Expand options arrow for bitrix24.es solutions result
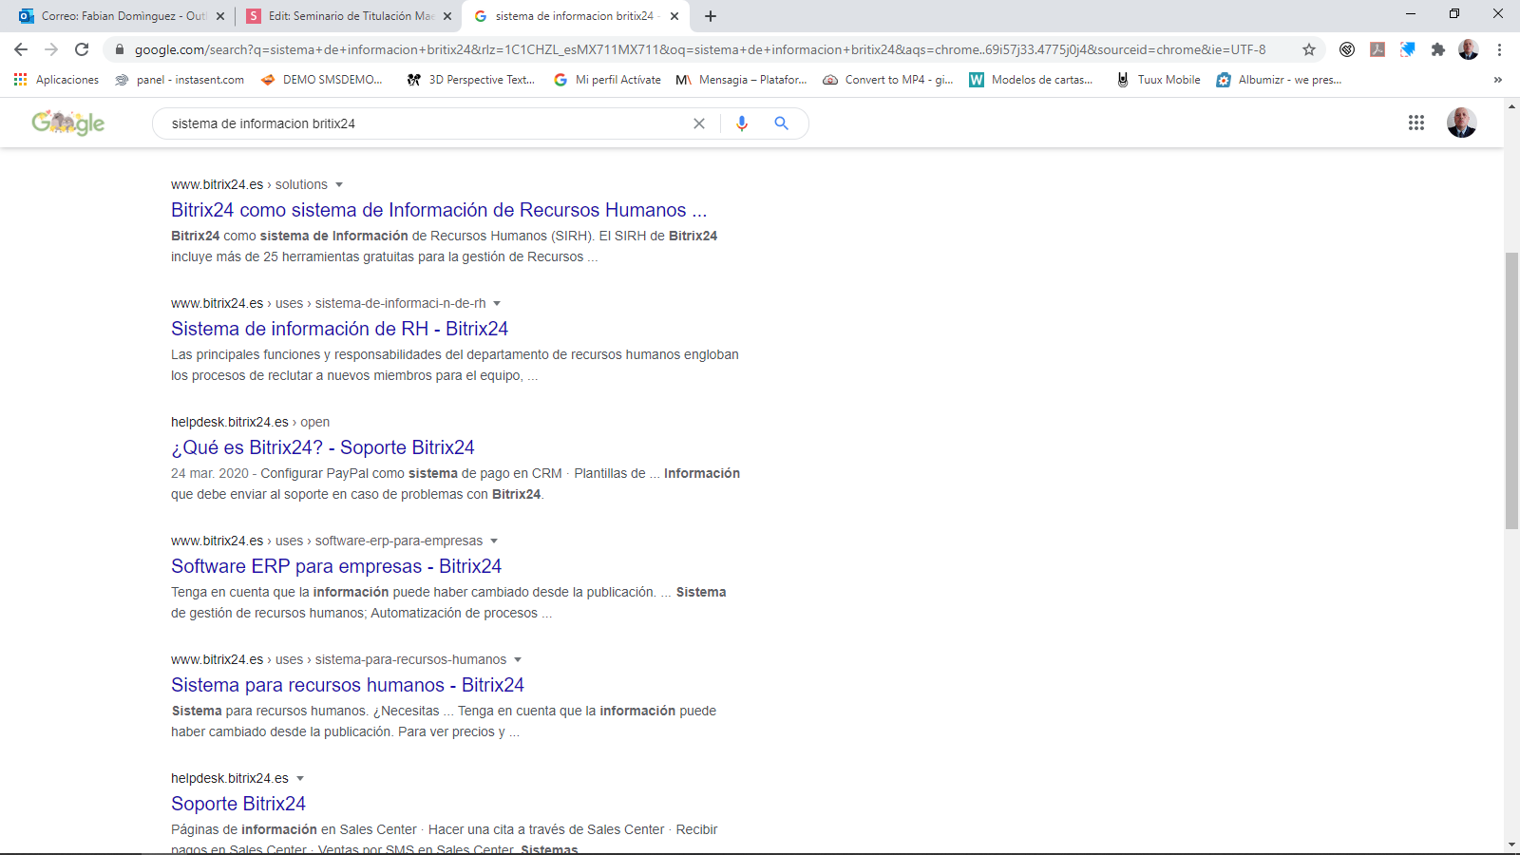1520x855 pixels. tap(339, 184)
